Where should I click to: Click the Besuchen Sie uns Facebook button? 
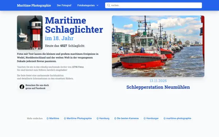pyautogui.click(x=34, y=87)
